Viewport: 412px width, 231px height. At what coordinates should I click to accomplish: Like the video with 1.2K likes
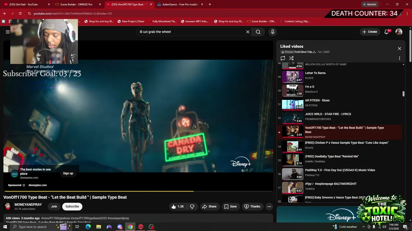click(178, 207)
